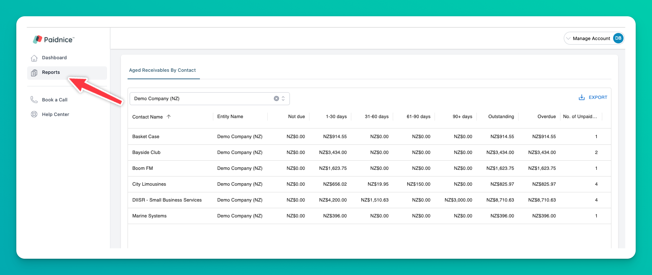This screenshot has width=652, height=275.
Task: Click the DB avatar badge
Action: point(618,38)
